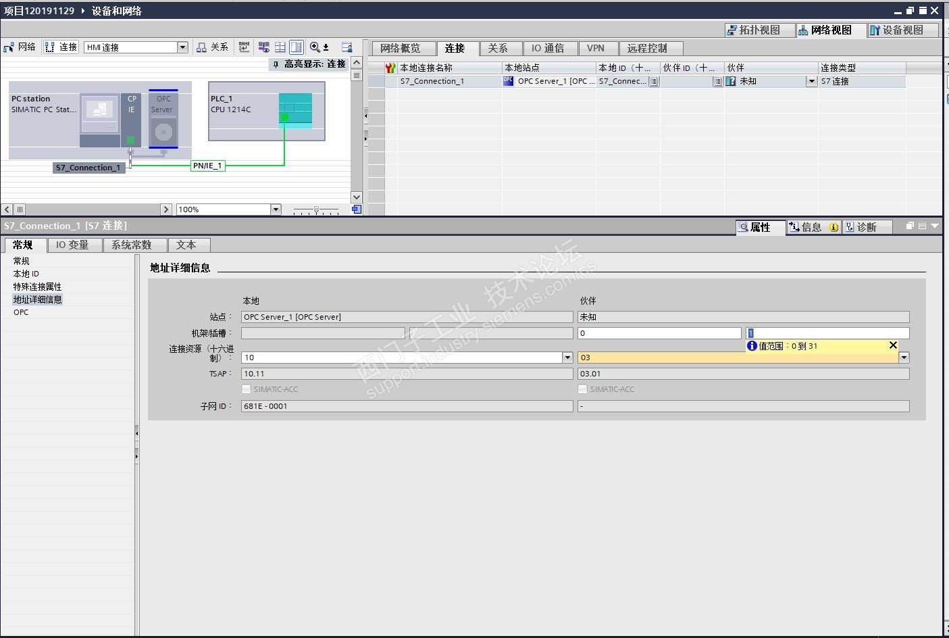Click the S7_Connection_1 name cell in table
The height and width of the screenshot is (638, 949).
tap(449, 81)
